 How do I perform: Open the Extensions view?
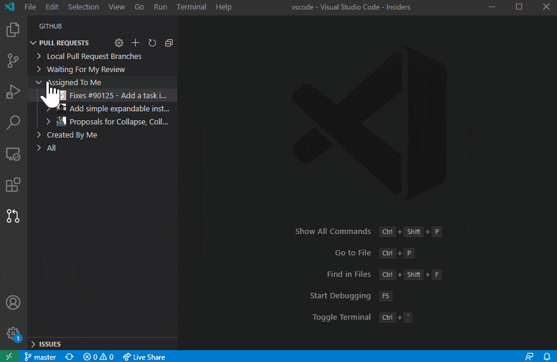(13, 185)
